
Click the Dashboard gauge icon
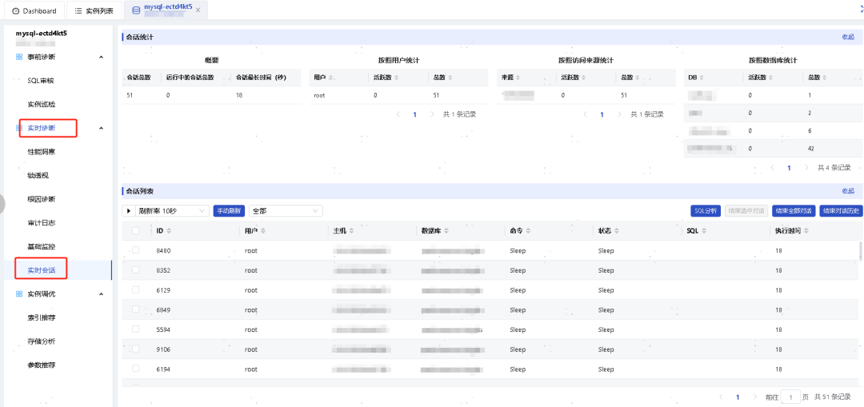click(x=15, y=11)
